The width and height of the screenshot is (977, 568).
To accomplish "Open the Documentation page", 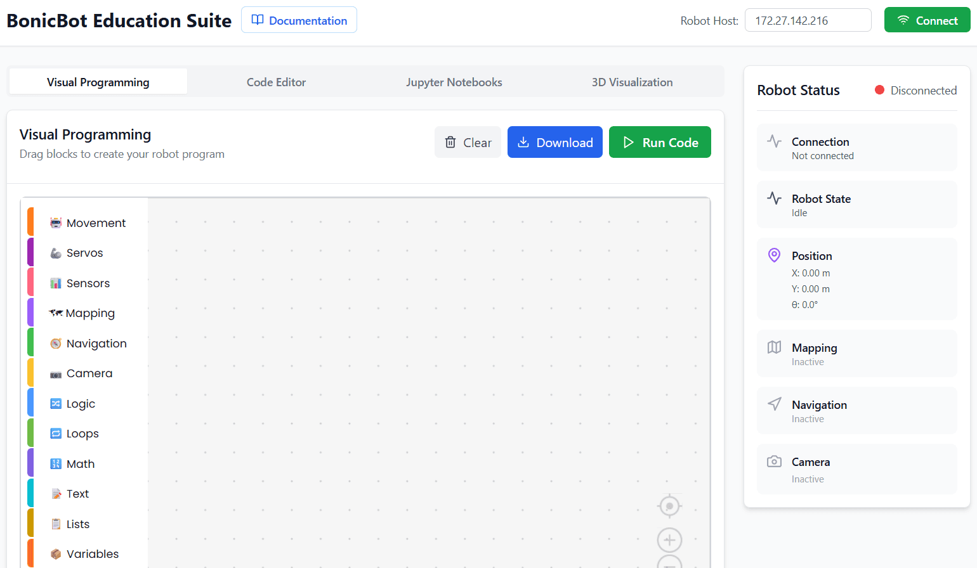I will (x=299, y=20).
